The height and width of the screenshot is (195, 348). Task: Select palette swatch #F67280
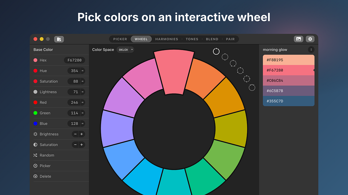(x=289, y=70)
